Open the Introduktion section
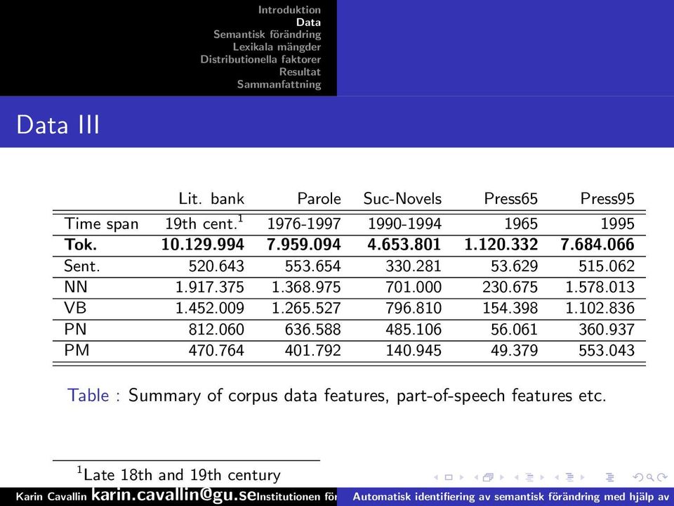674x506 pixels. point(289,10)
